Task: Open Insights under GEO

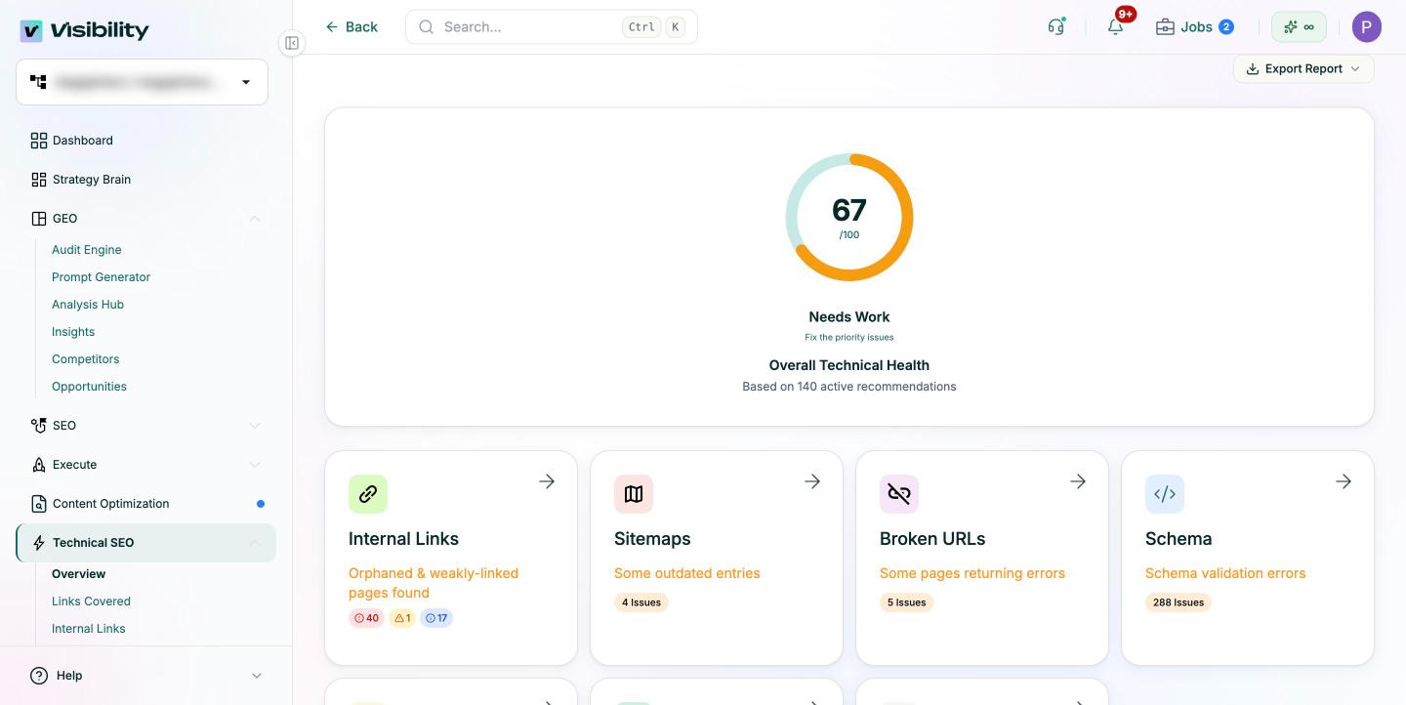Action: click(73, 332)
